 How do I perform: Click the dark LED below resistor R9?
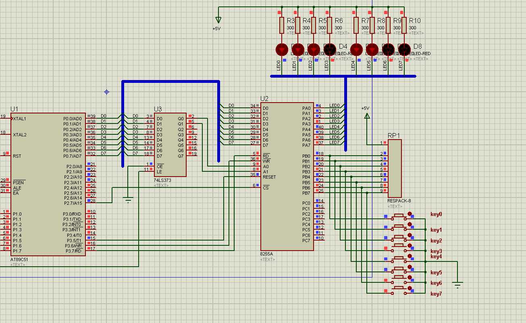(388, 49)
